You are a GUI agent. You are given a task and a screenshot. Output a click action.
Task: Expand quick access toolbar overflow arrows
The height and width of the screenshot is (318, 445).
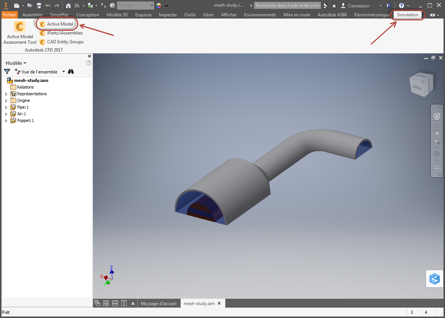point(166,6)
